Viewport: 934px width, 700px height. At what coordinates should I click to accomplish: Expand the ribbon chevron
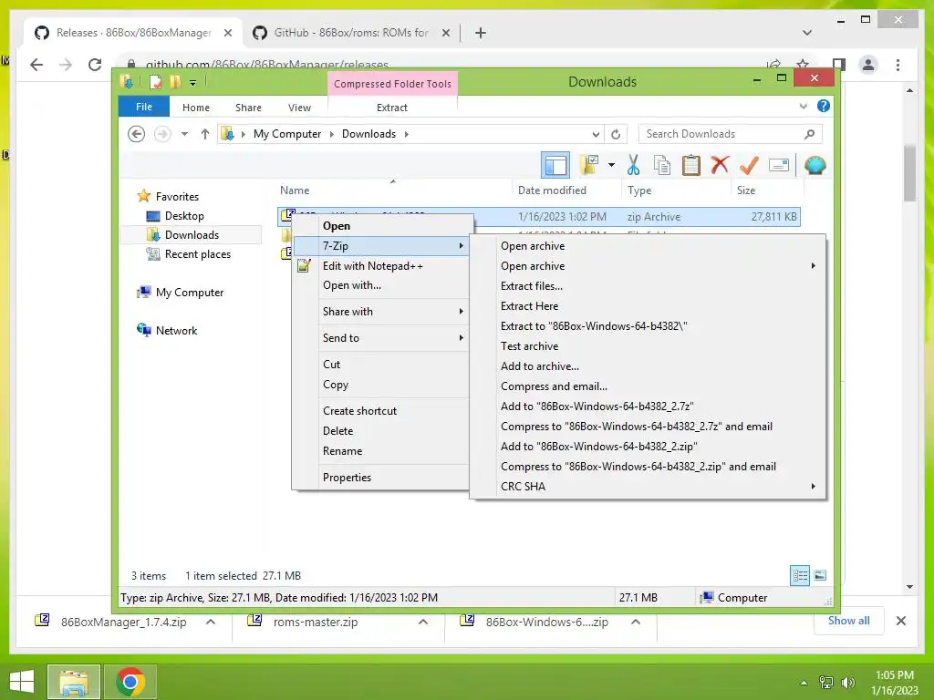coord(804,106)
